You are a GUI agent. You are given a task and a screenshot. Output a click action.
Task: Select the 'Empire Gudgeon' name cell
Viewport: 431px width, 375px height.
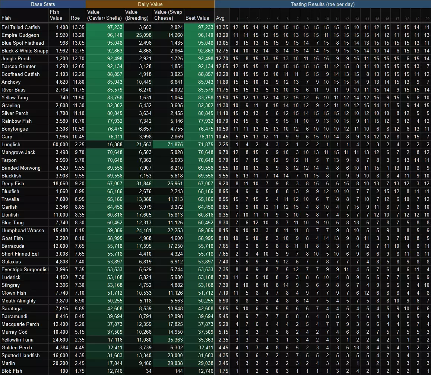[25, 35]
